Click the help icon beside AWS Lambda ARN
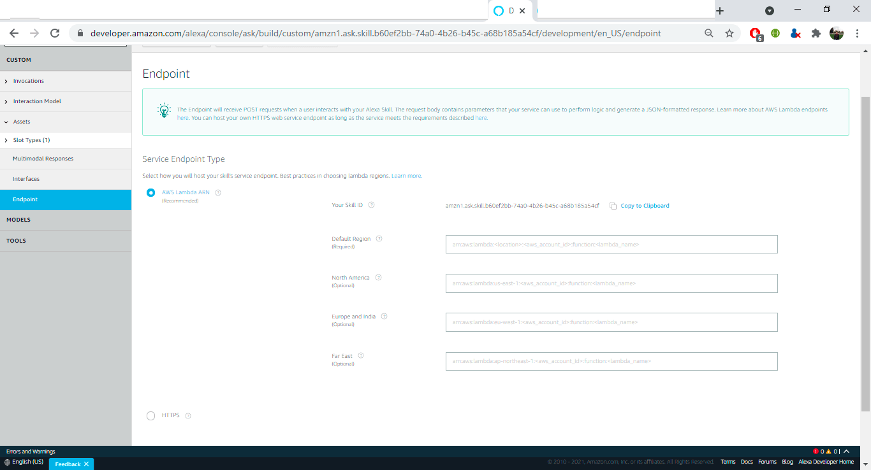The width and height of the screenshot is (871, 470). pyautogui.click(x=218, y=192)
